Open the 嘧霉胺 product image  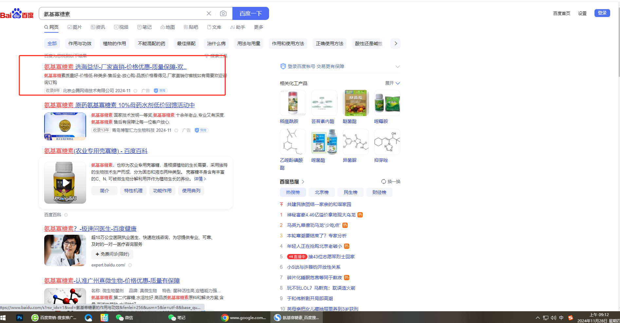(387, 103)
